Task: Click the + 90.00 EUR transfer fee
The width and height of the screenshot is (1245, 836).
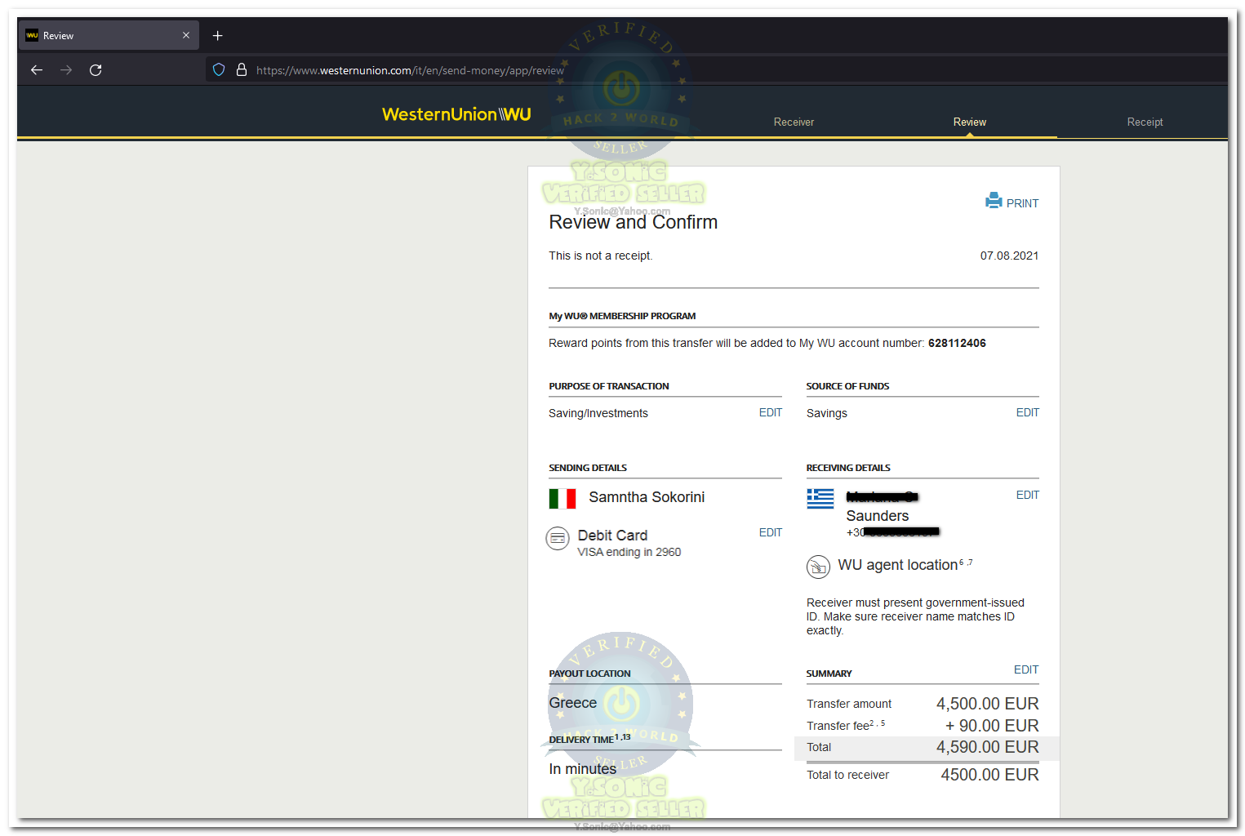Action: (x=992, y=727)
